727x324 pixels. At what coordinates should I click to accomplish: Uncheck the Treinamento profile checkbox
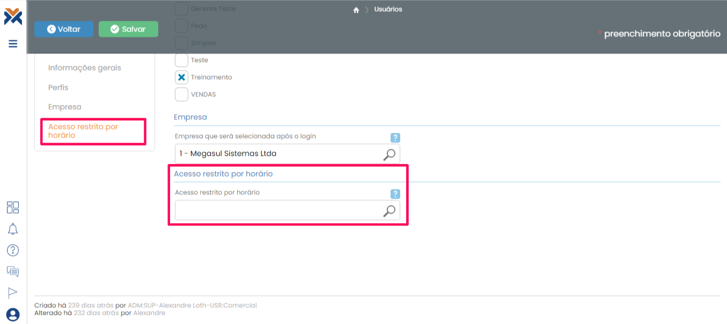(x=181, y=77)
